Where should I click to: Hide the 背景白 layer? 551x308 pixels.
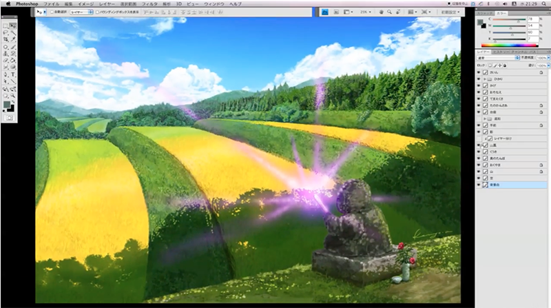tap(478, 185)
